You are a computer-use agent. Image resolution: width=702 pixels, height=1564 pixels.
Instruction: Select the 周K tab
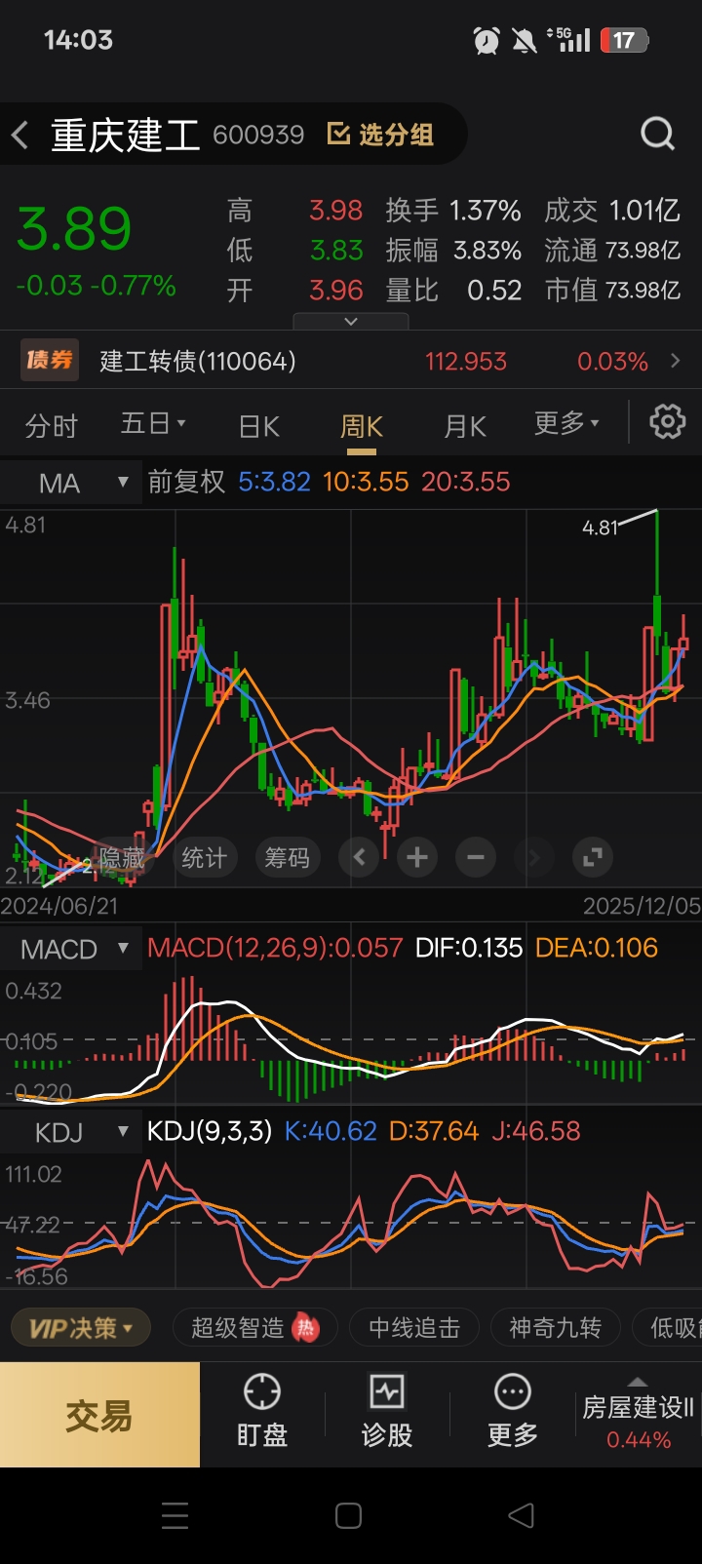(x=361, y=426)
